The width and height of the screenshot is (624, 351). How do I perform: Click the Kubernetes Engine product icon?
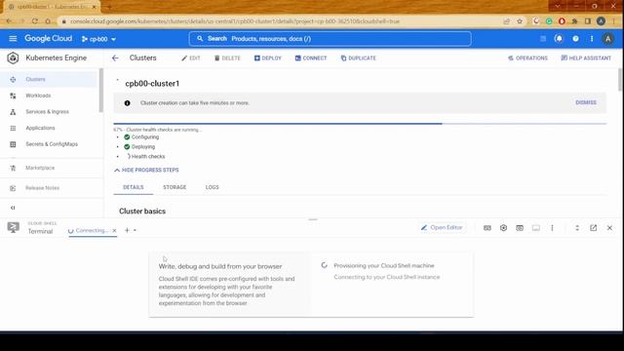tap(13, 58)
